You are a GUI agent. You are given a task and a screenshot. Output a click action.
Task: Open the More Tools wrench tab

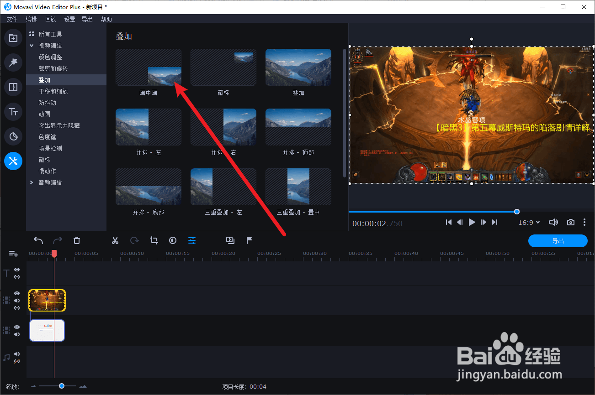[x=13, y=161]
